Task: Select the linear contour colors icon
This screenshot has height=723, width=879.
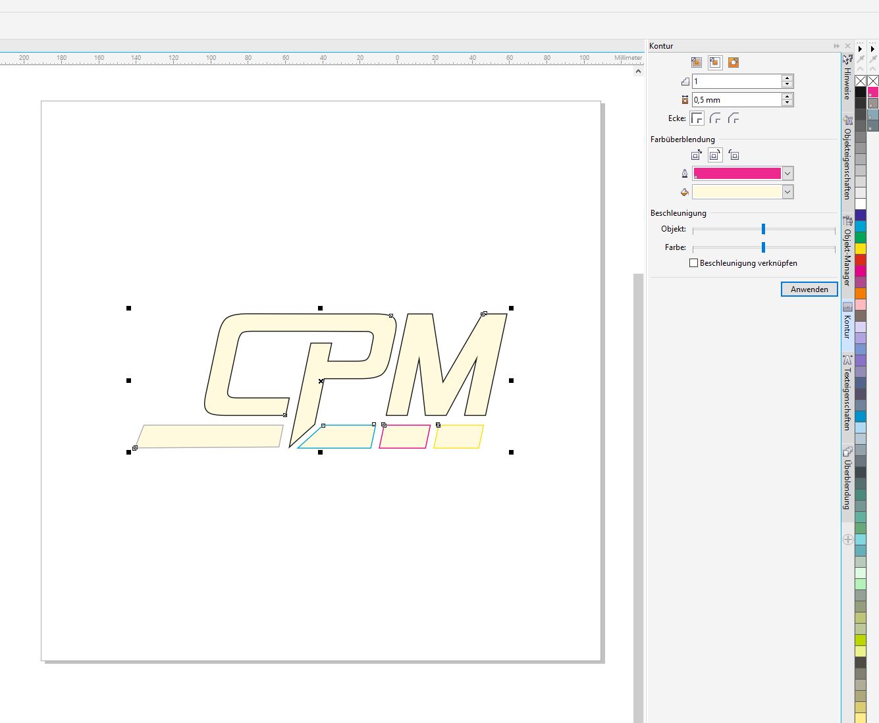Action: pyautogui.click(x=697, y=155)
